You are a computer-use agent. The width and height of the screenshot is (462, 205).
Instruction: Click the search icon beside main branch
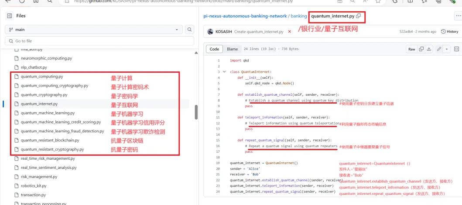click(x=190, y=30)
